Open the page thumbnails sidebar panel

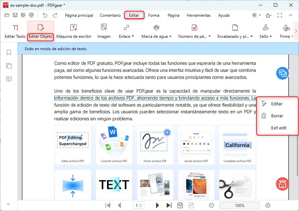pyautogui.click(x=9, y=66)
